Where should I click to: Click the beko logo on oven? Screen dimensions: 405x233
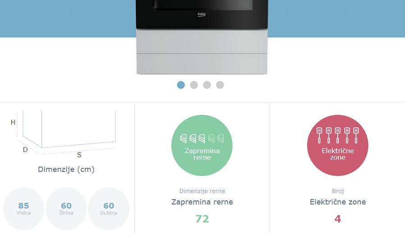click(202, 14)
